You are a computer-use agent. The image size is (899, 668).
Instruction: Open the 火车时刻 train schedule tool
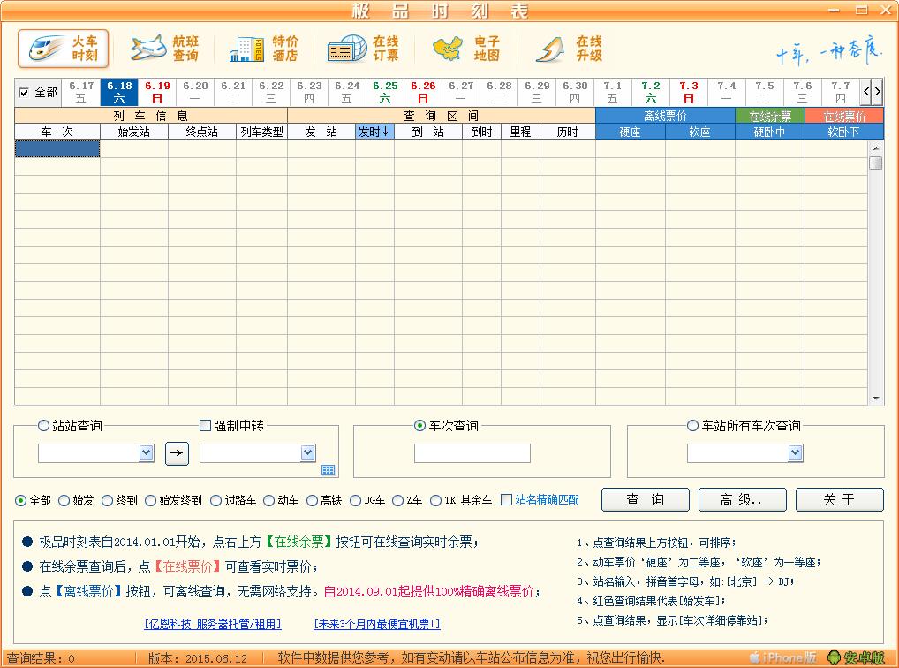click(x=62, y=49)
